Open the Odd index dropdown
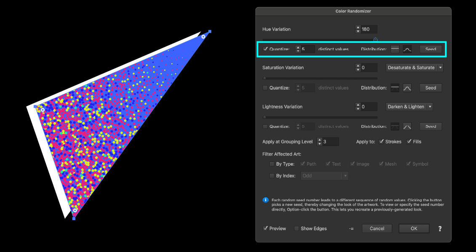 pos(325,176)
